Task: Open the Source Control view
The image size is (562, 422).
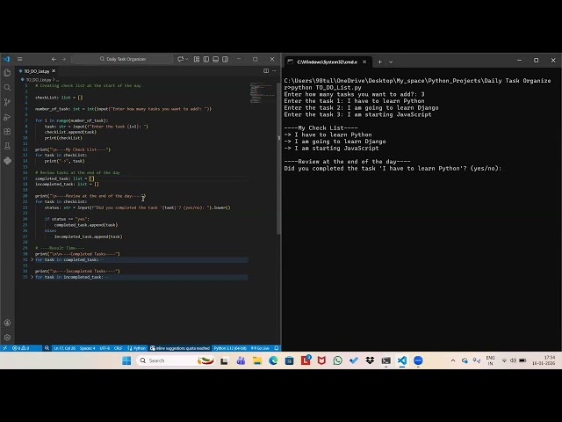Action: pos(7,102)
